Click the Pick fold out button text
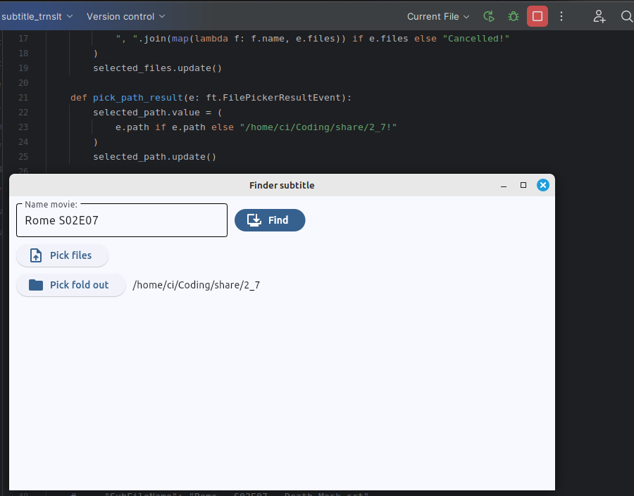 point(79,285)
